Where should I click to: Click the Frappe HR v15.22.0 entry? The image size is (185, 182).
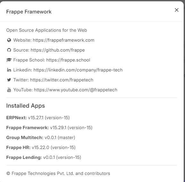41,147
